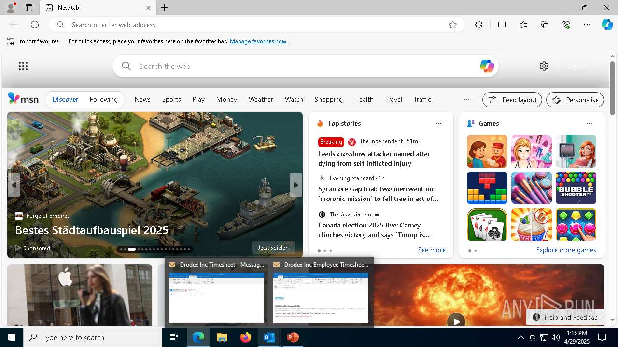The height and width of the screenshot is (347, 618).
Task: Open the Collections icon
Action: point(545,25)
